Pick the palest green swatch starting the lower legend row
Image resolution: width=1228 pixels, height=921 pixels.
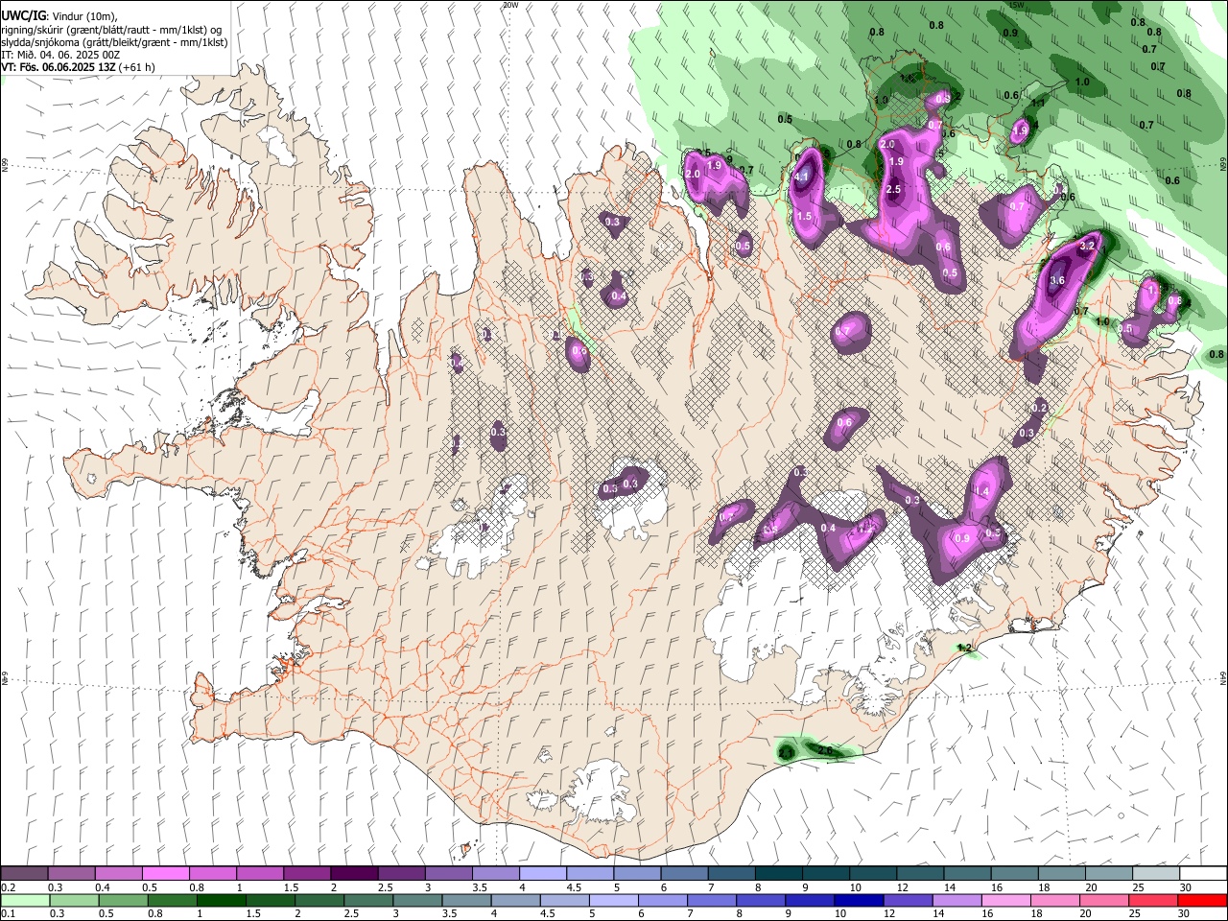(23, 901)
